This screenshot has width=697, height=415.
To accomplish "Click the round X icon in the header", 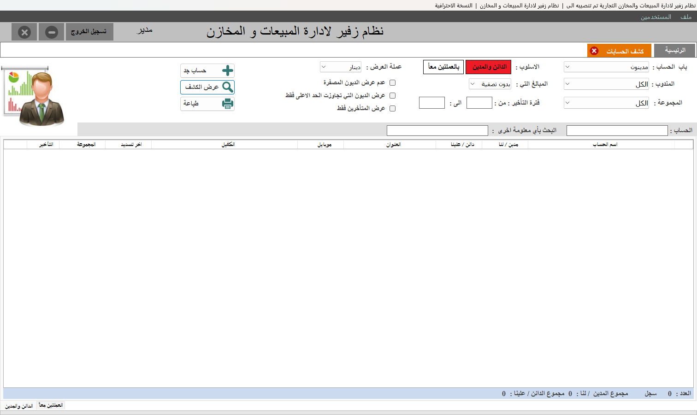I will [x=24, y=32].
